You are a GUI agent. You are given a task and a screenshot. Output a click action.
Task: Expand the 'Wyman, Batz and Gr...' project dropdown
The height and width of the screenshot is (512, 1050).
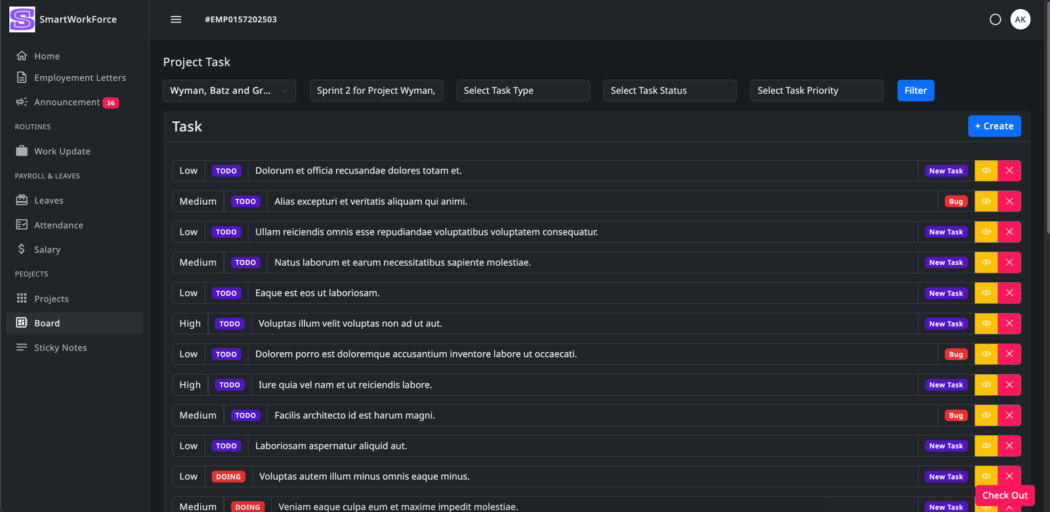pos(229,91)
